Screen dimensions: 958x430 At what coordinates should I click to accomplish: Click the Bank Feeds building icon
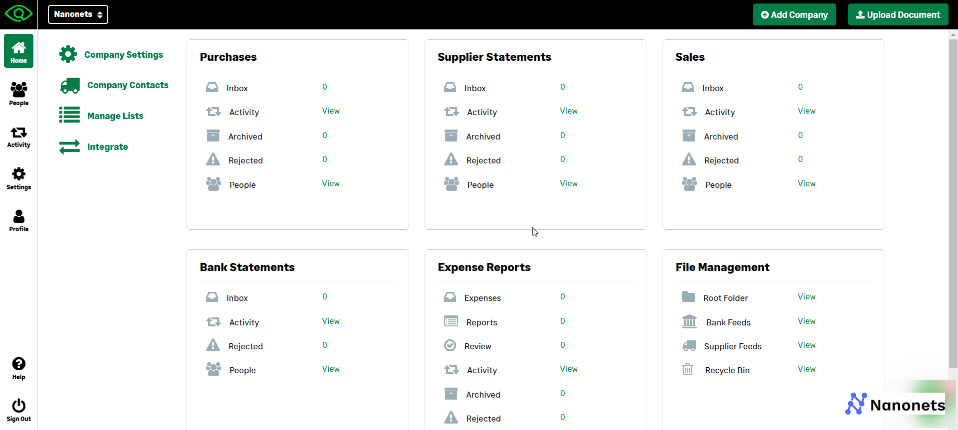[x=690, y=321]
